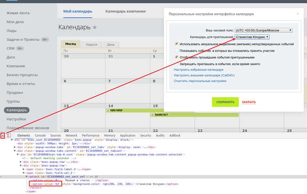The height and width of the screenshot is (194, 307).
Task: Close the calendar settings popup with X
Action: click(298, 14)
